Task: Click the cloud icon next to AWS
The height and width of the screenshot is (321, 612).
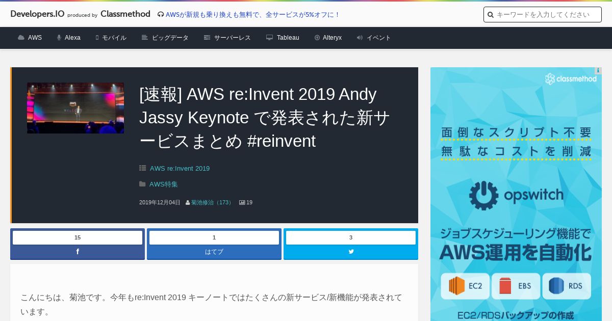Action: pos(21,38)
